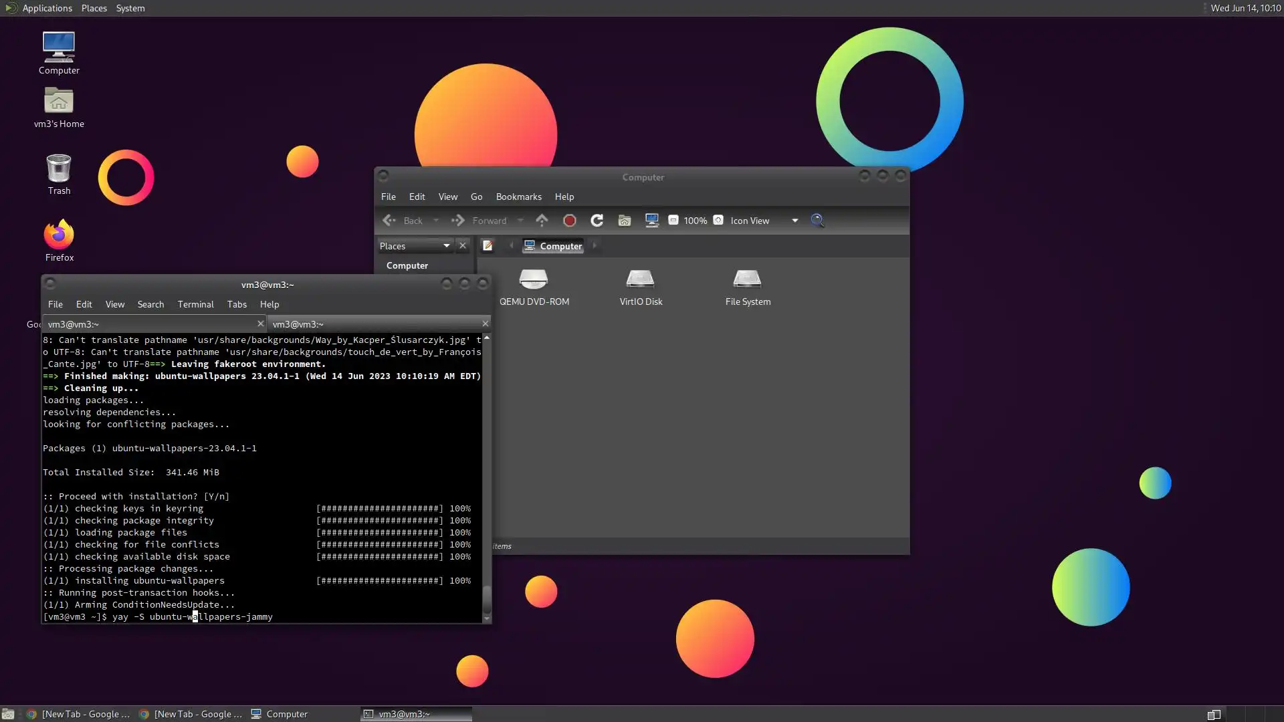Open the Icon View dropdown

(794, 221)
